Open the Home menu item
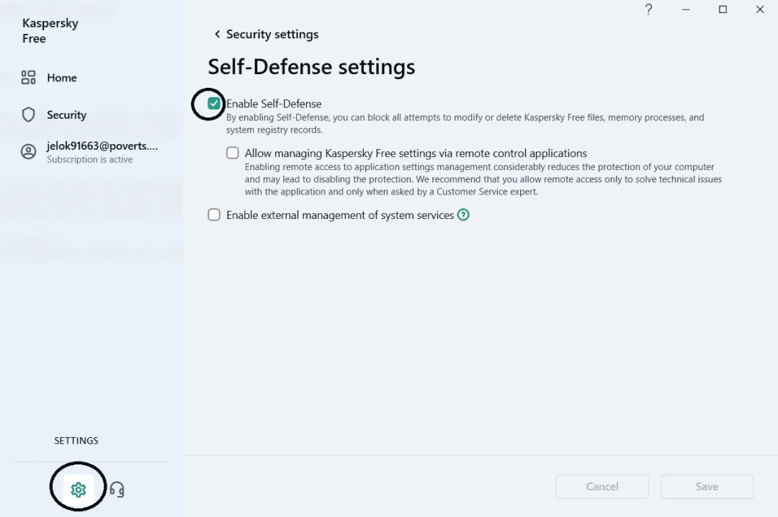This screenshot has width=778, height=517. click(49, 77)
